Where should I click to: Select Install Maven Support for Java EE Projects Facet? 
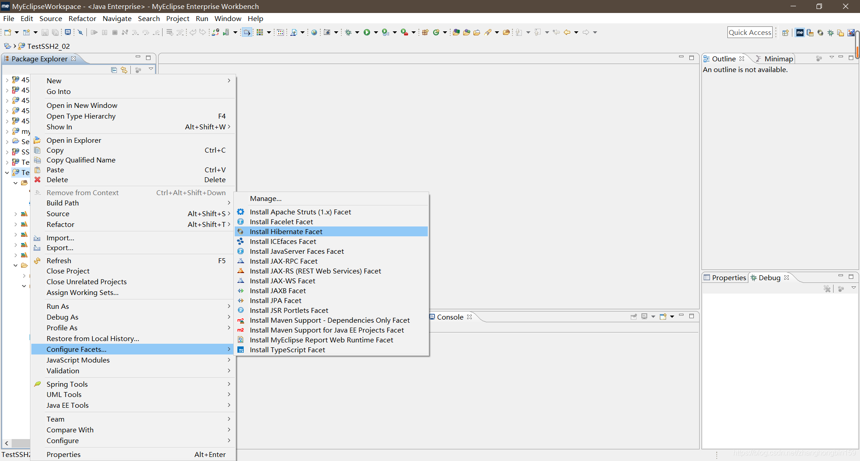click(331, 330)
